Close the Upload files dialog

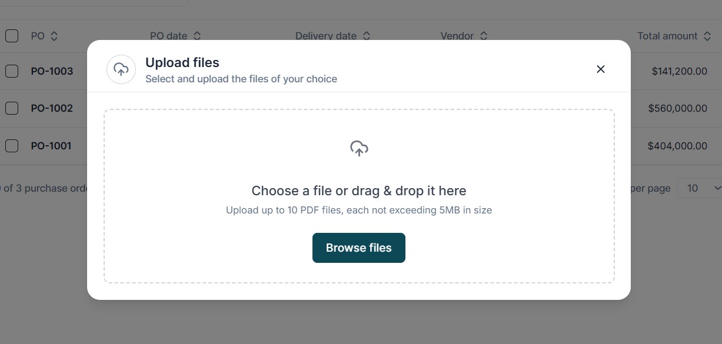pos(600,69)
